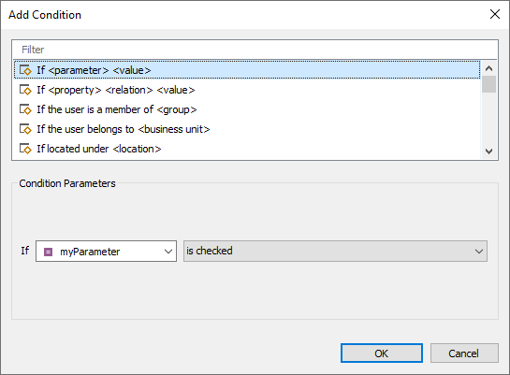
Task: Click the list scroll up arrow
Action: coord(488,68)
